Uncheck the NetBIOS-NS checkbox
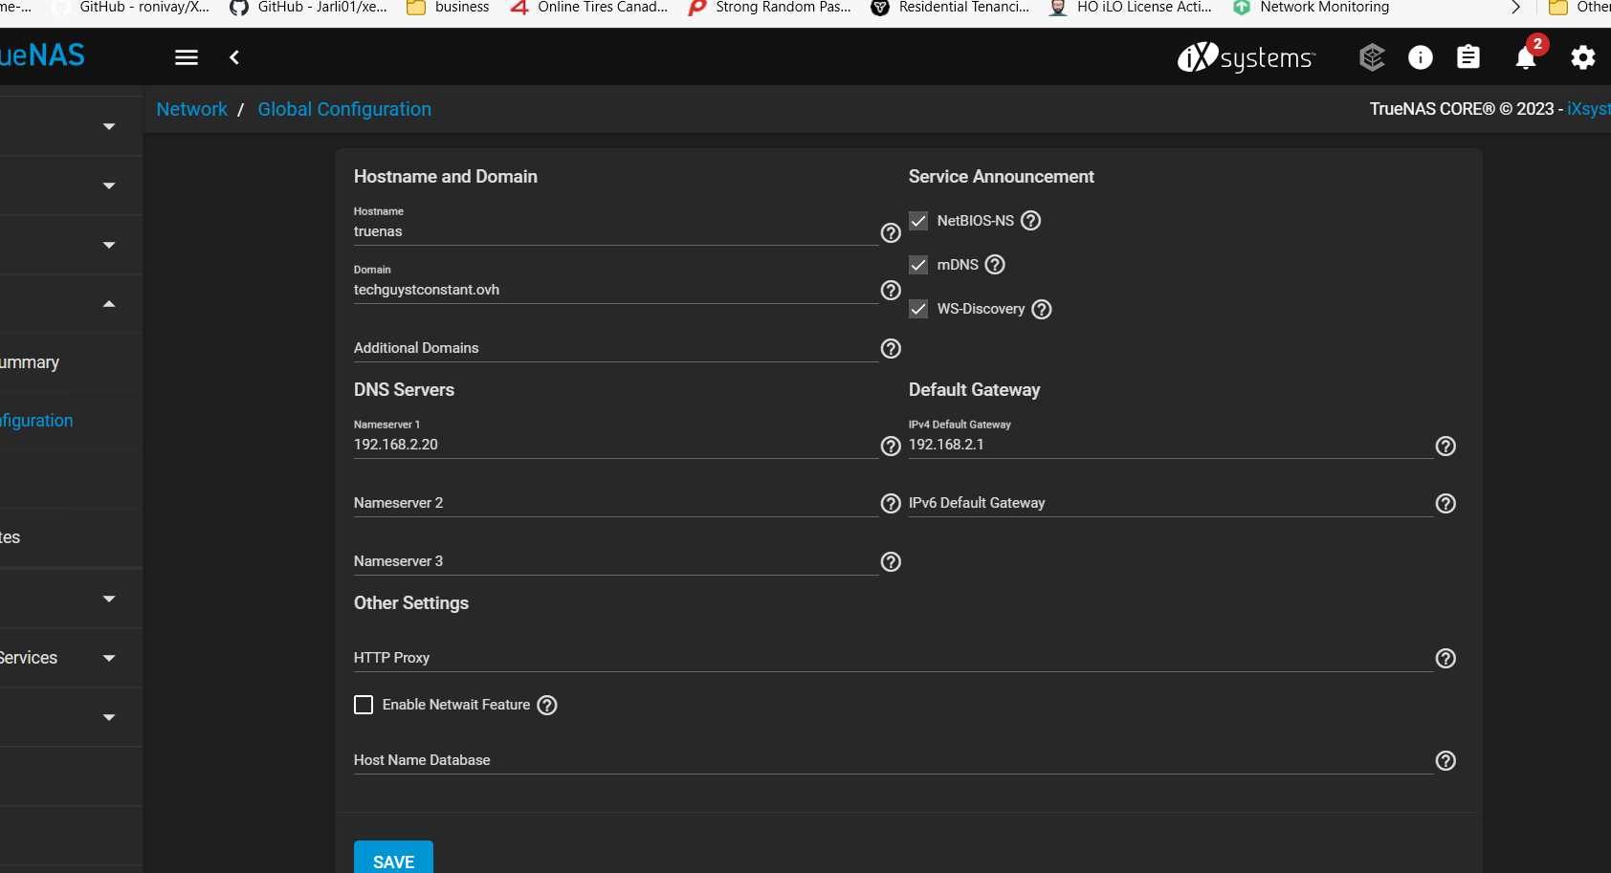1611x873 pixels. (918, 221)
